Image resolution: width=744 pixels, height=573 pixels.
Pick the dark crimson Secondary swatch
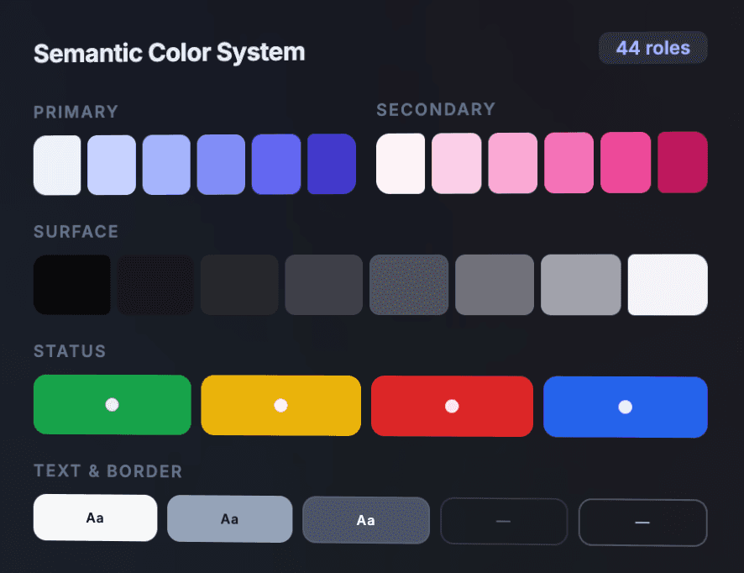point(683,162)
